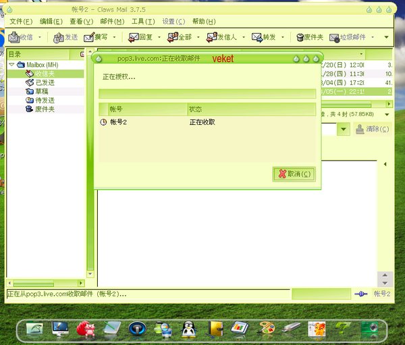405x345 pixels.
Task: Click the 废件夹 trash toolbar icon
Action: 300,38
